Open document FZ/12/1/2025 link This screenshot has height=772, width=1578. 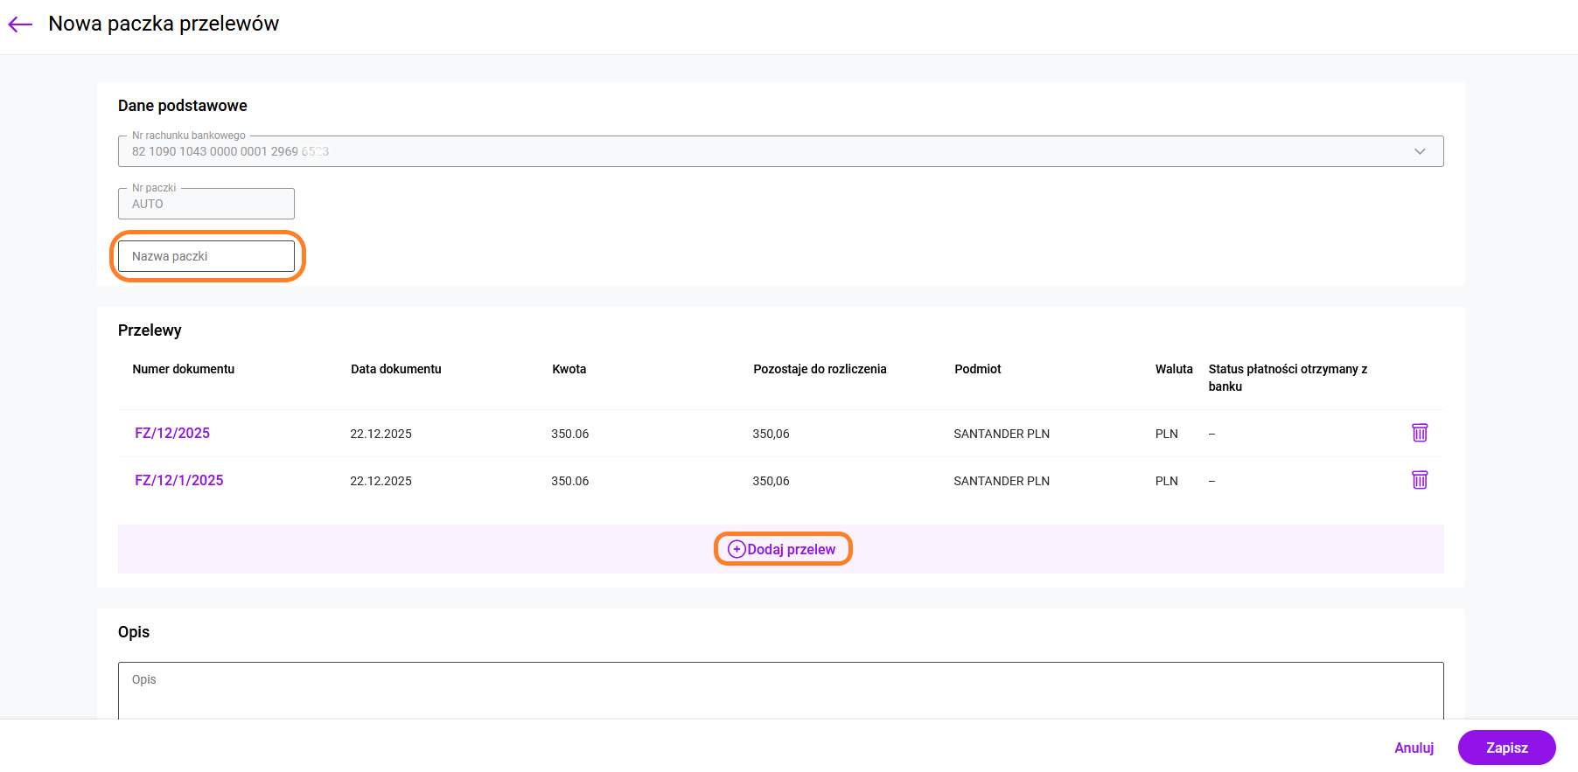(179, 480)
